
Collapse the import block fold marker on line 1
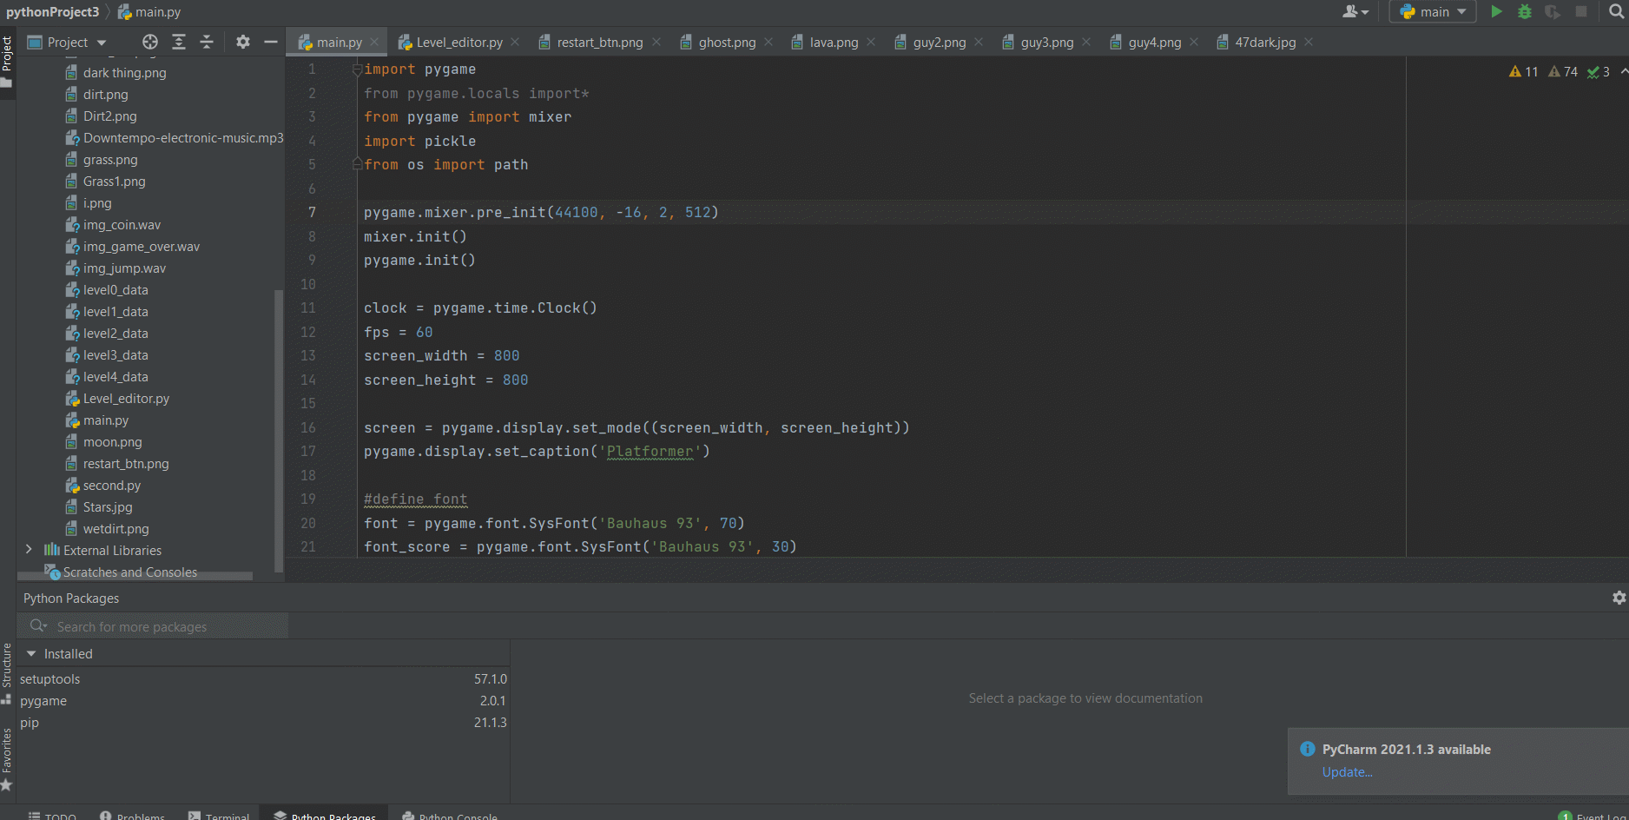tap(357, 69)
